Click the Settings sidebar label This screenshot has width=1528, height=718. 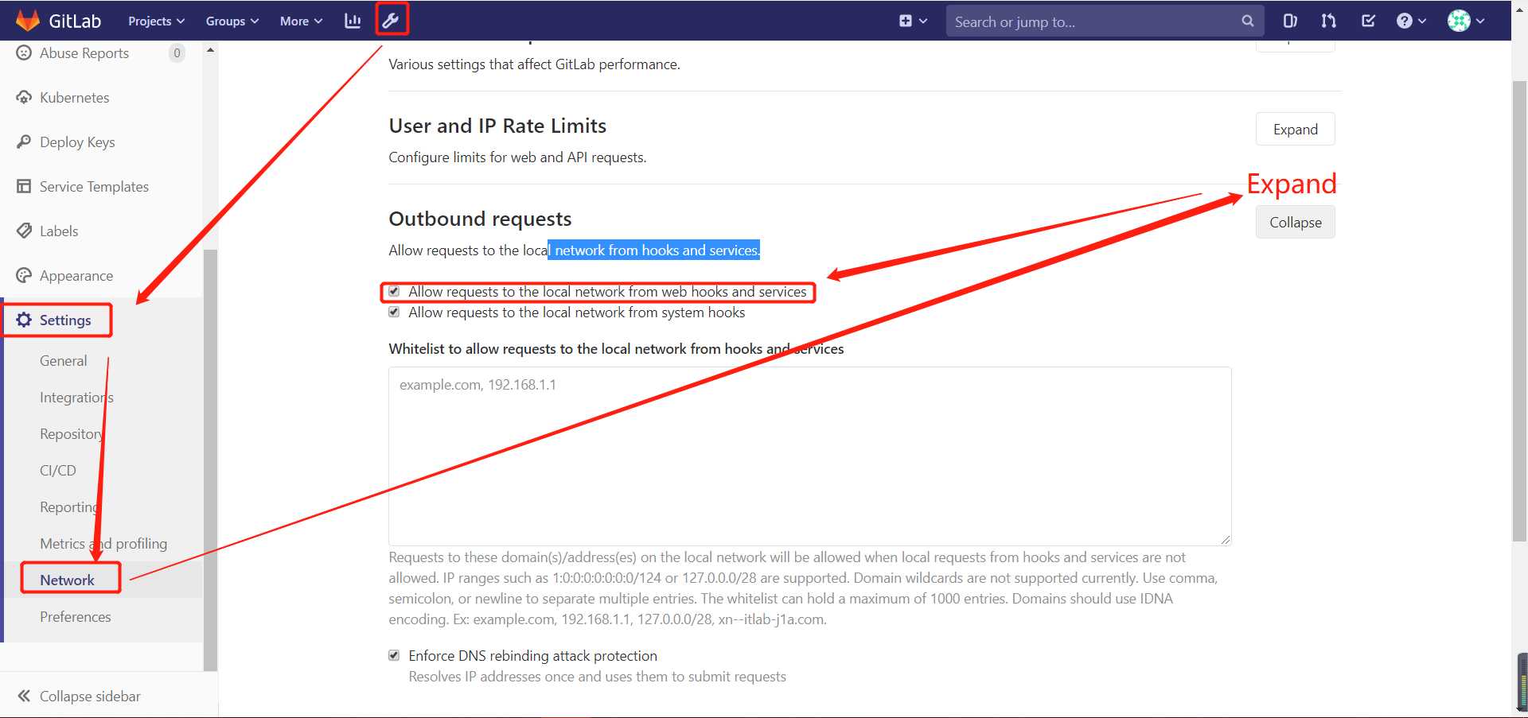(65, 320)
